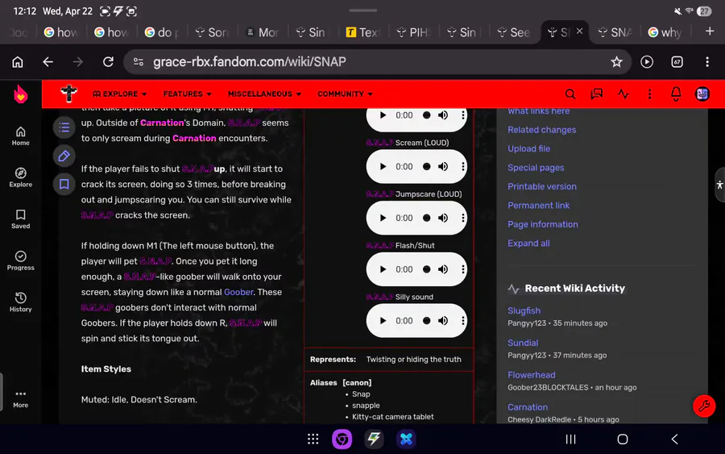Mute the Silly sound audio player
Viewport: 725px width, 454px height.
pos(443,321)
